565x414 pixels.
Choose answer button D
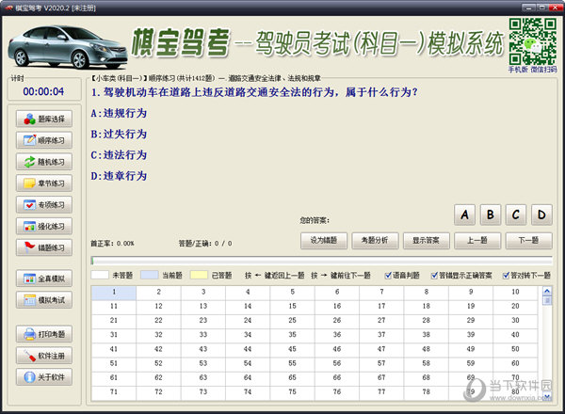coord(541,215)
